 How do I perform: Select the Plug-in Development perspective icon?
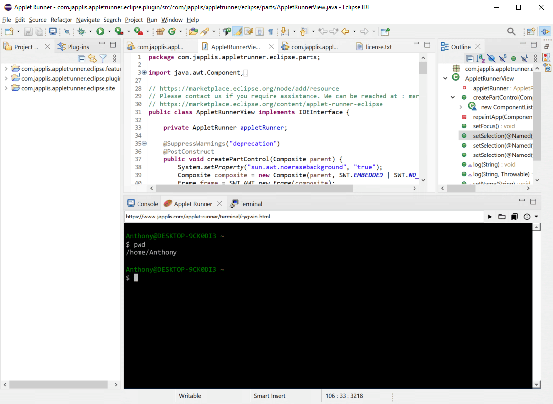(545, 31)
